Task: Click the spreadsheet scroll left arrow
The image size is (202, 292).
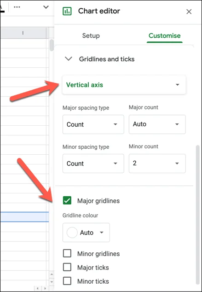Action: point(38,289)
